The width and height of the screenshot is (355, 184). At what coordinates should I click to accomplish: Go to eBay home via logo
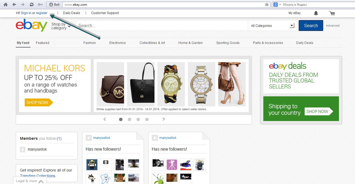coord(32,25)
